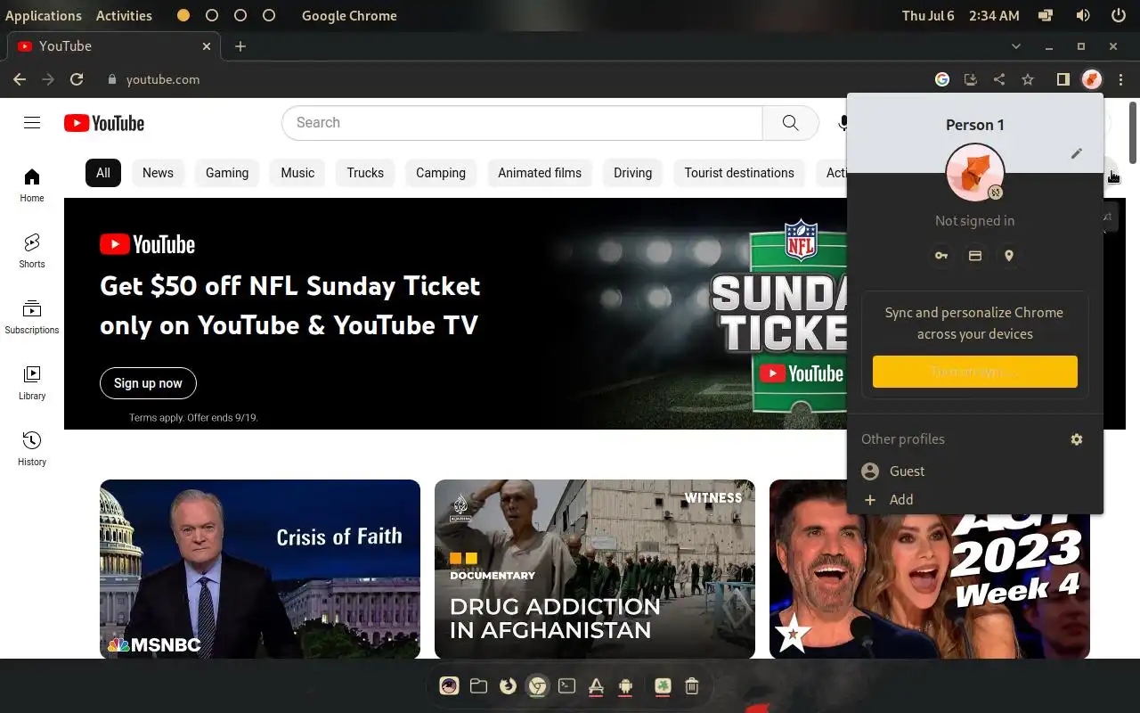Open the power menu in the top bar
This screenshot has width=1140, height=713.
click(x=1119, y=15)
